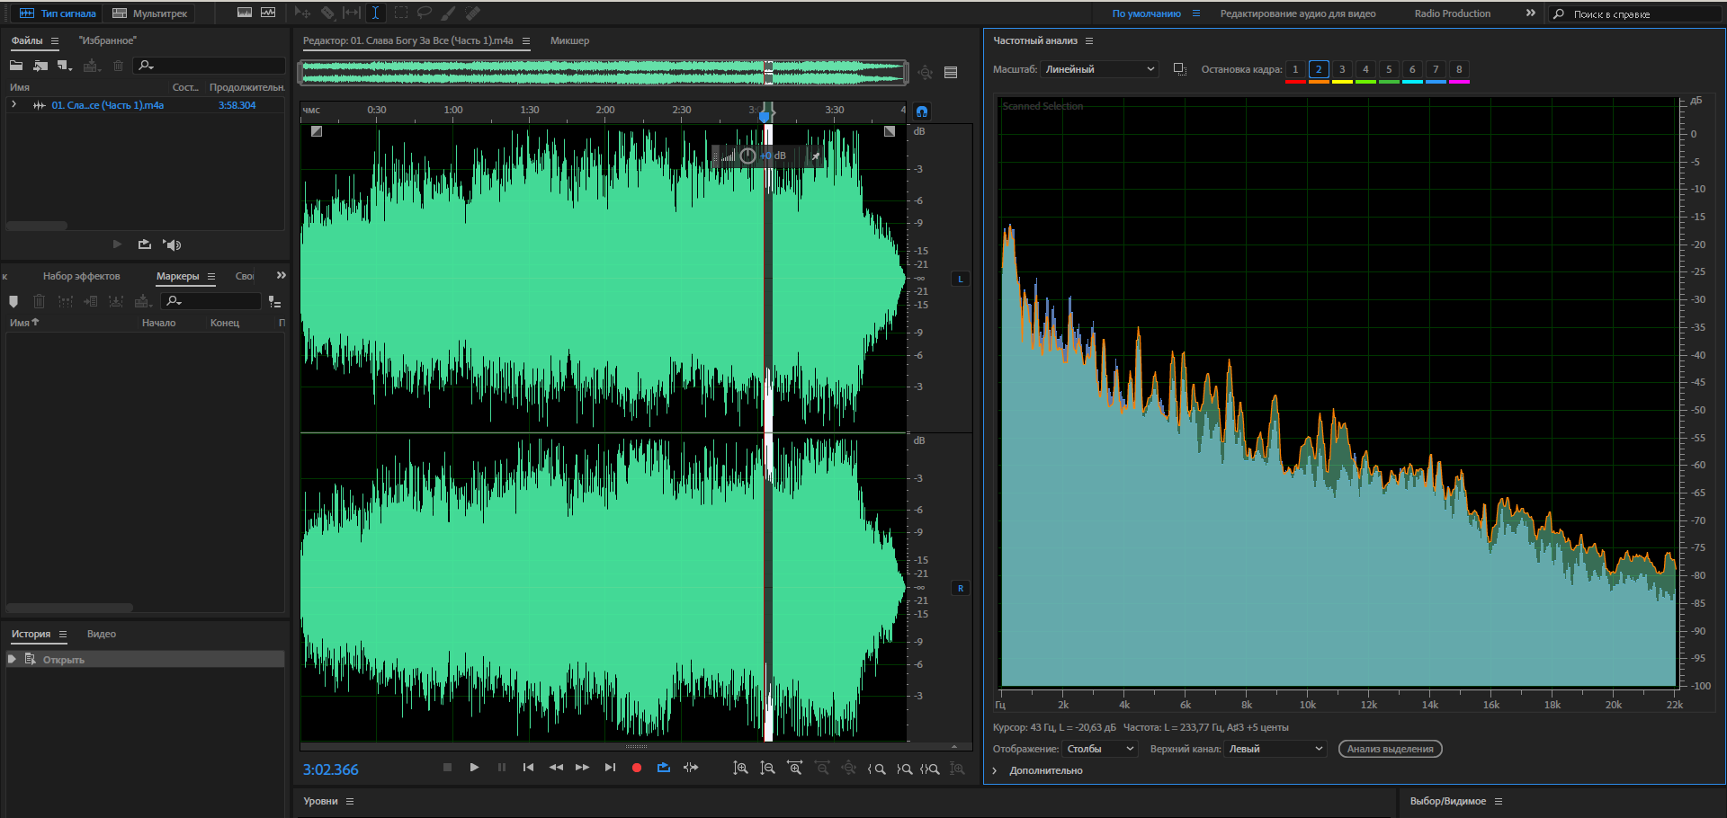1727x818 pixels.
Task: Add a cue marker in Маркеры panel
Action: click(x=13, y=301)
